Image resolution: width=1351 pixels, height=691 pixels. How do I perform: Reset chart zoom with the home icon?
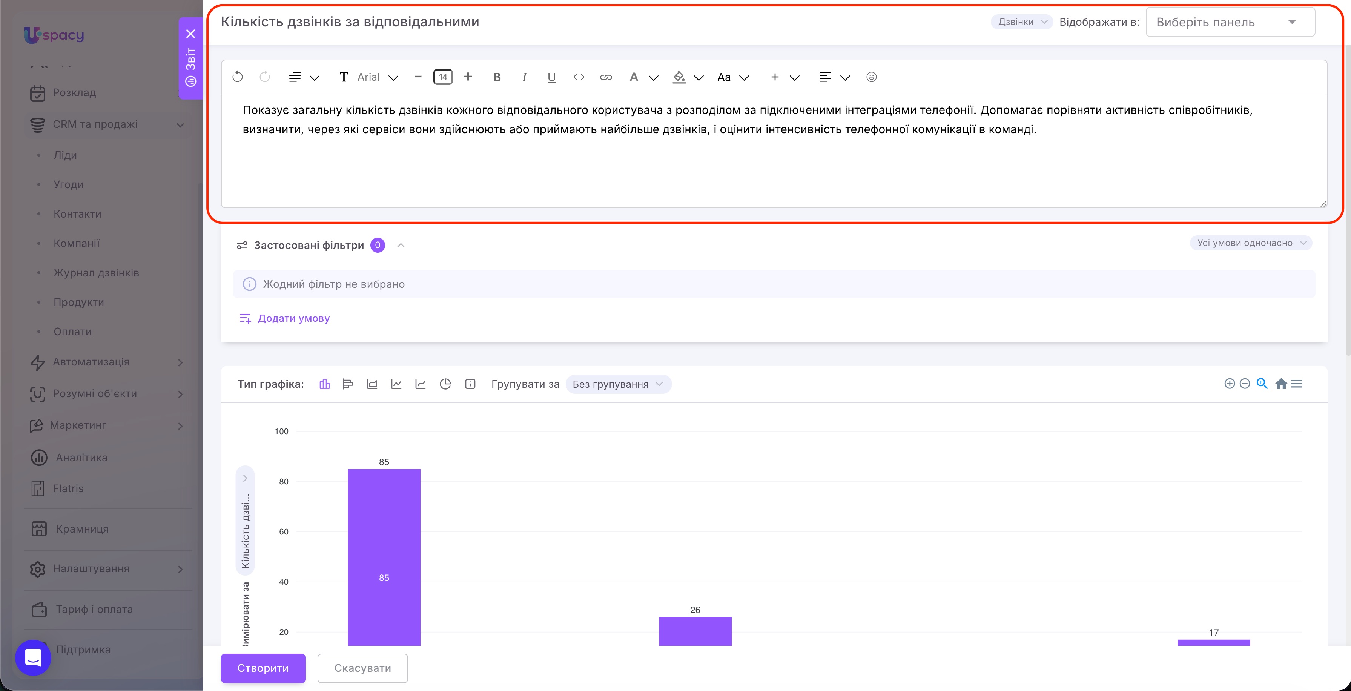pos(1281,384)
